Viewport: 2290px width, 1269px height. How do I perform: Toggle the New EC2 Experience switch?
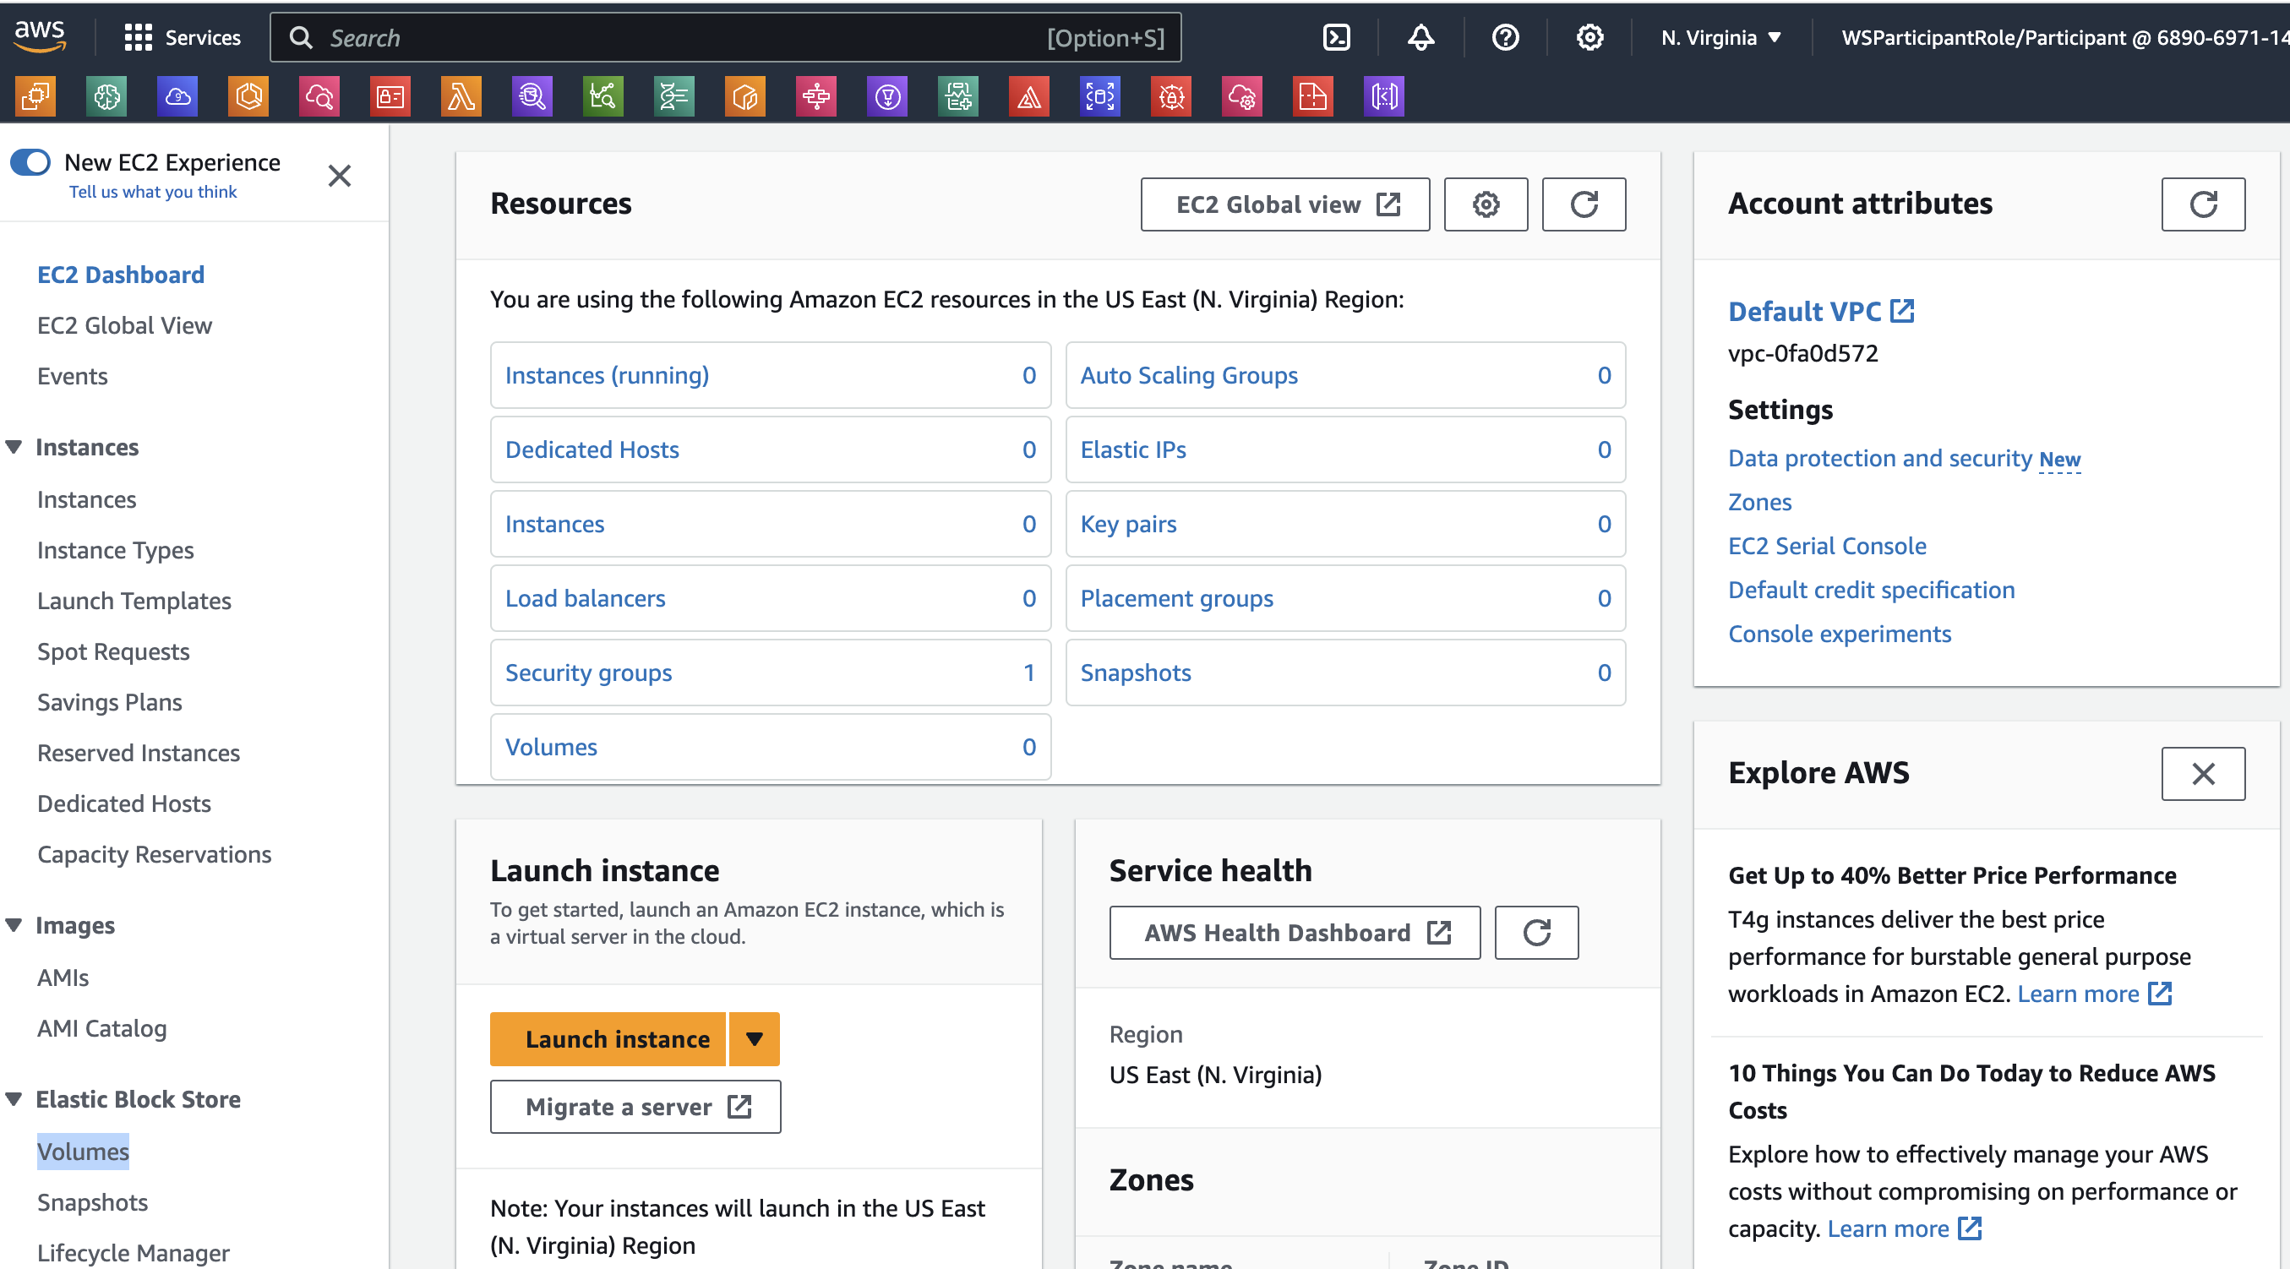[30, 162]
